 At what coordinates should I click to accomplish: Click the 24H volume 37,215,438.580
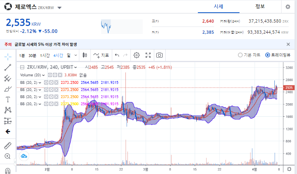(x=265, y=21)
